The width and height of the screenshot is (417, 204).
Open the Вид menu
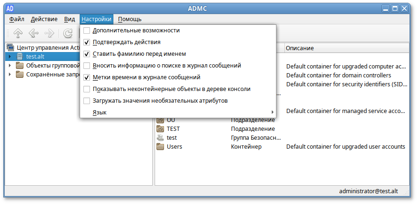pyautogui.click(x=69, y=19)
